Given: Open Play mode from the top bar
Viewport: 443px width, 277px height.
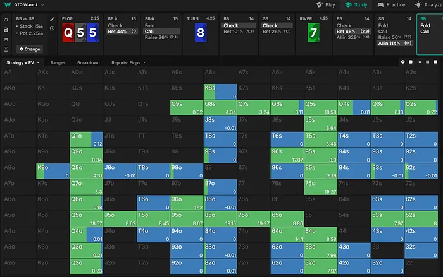Looking at the screenshot, I should click(324, 4).
